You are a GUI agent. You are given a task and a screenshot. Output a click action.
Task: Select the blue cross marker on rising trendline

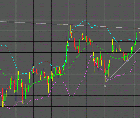pyautogui.click(x=127, y=60)
